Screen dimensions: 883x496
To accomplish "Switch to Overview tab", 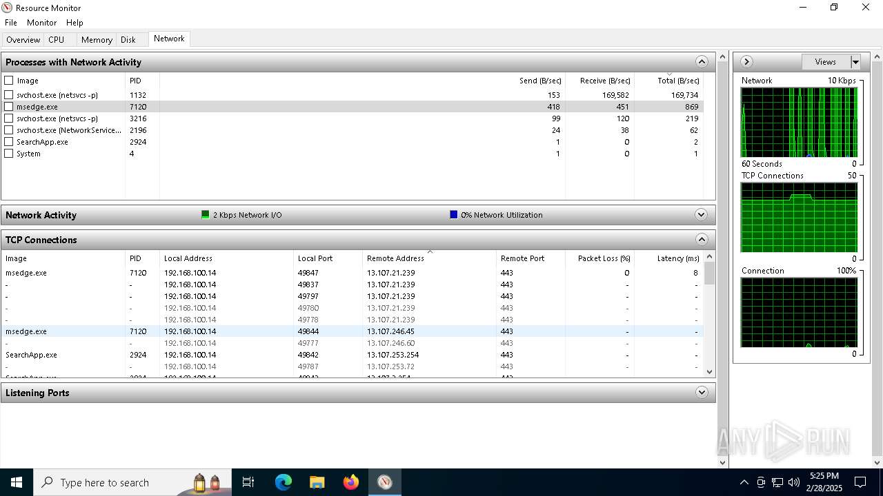I will 23,40.
